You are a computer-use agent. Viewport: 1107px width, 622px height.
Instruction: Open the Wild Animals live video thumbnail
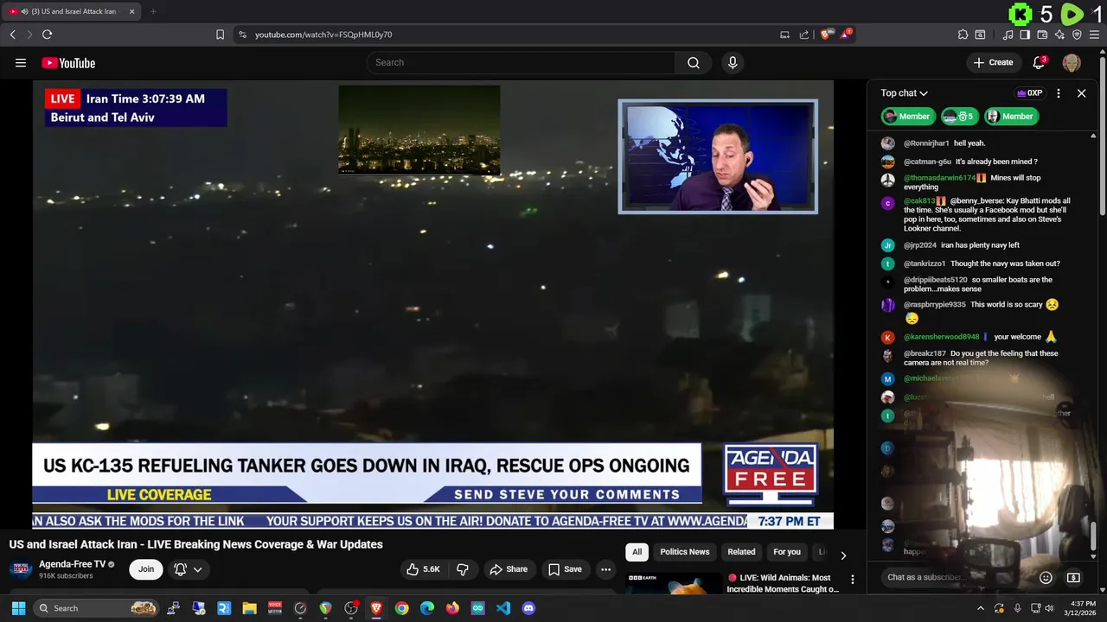[x=674, y=583]
